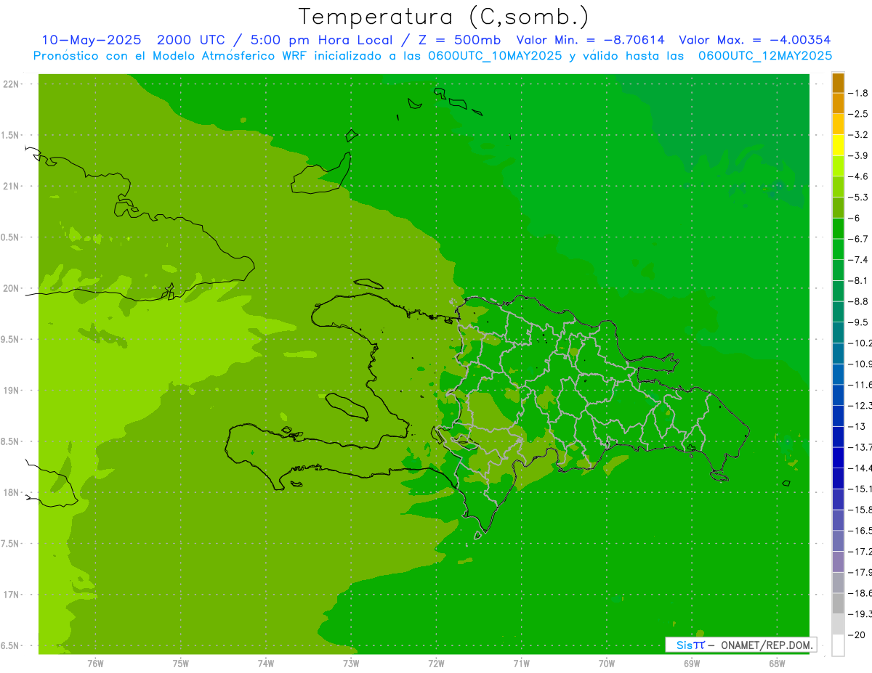Click the '68W' longitude axis label
The image size is (872, 673).
[777, 664]
